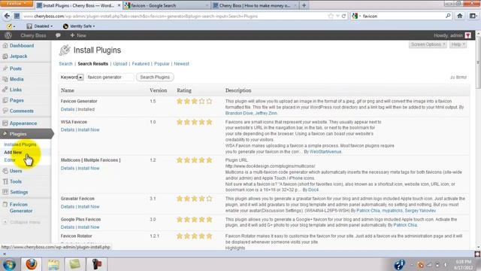Image resolution: width=481 pixels, height=271 pixels.
Task: Switch to the Featured plugins tab
Action: click(x=141, y=64)
